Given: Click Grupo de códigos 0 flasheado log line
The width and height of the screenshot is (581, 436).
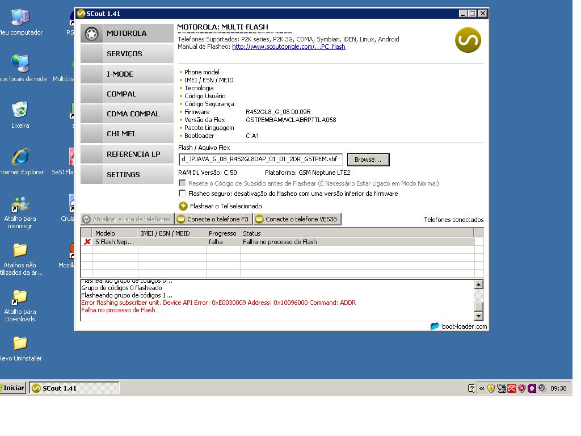Looking at the screenshot, I should pos(121,288).
